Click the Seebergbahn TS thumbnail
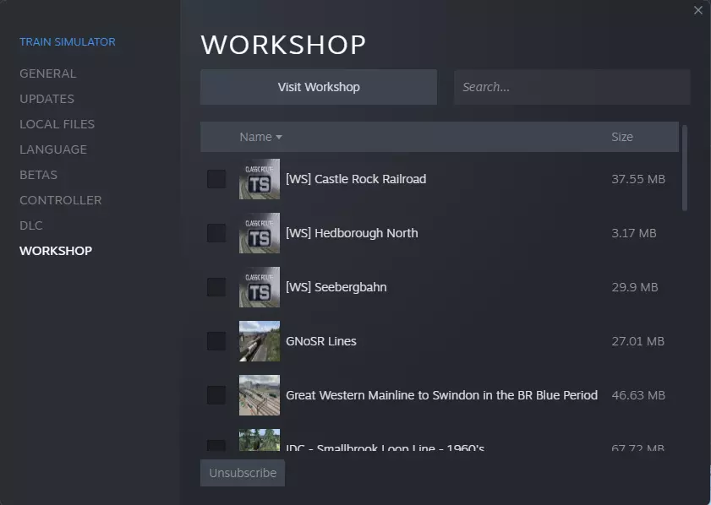This screenshot has height=505, width=711. pyautogui.click(x=260, y=287)
